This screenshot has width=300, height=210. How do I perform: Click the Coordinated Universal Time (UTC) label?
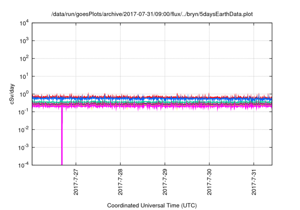pos(152,205)
